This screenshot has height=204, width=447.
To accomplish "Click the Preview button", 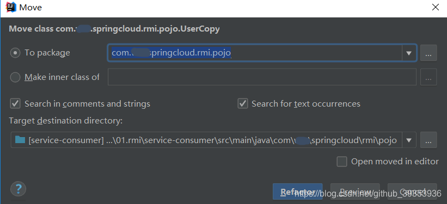I will [355, 191].
